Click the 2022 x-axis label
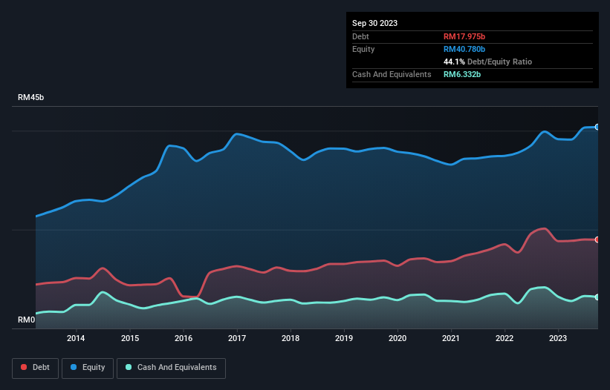The image size is (610, 390). 504,338
